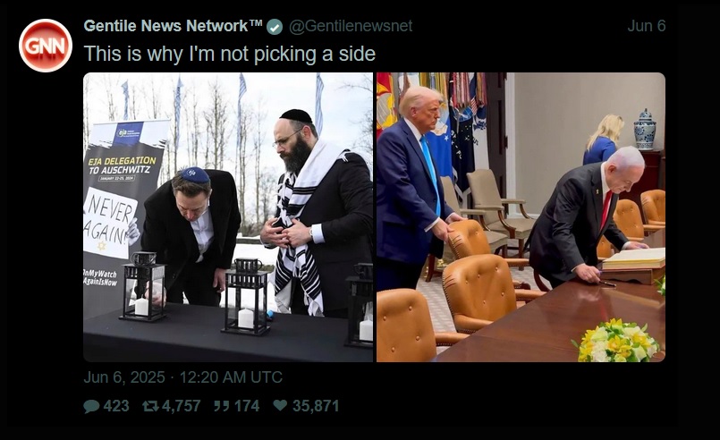Click the 174 quotes count
Screen dimensions: 720x440
pyautogui.click(x=247, y=406)
